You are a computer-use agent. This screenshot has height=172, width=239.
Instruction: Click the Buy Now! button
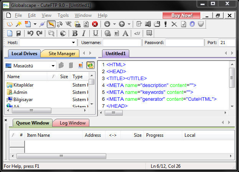181,15
